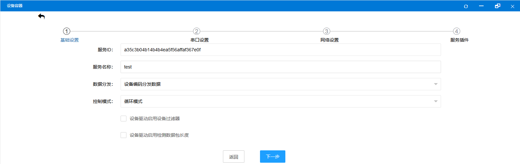Click the black back arrow icon

pos(41,16)
